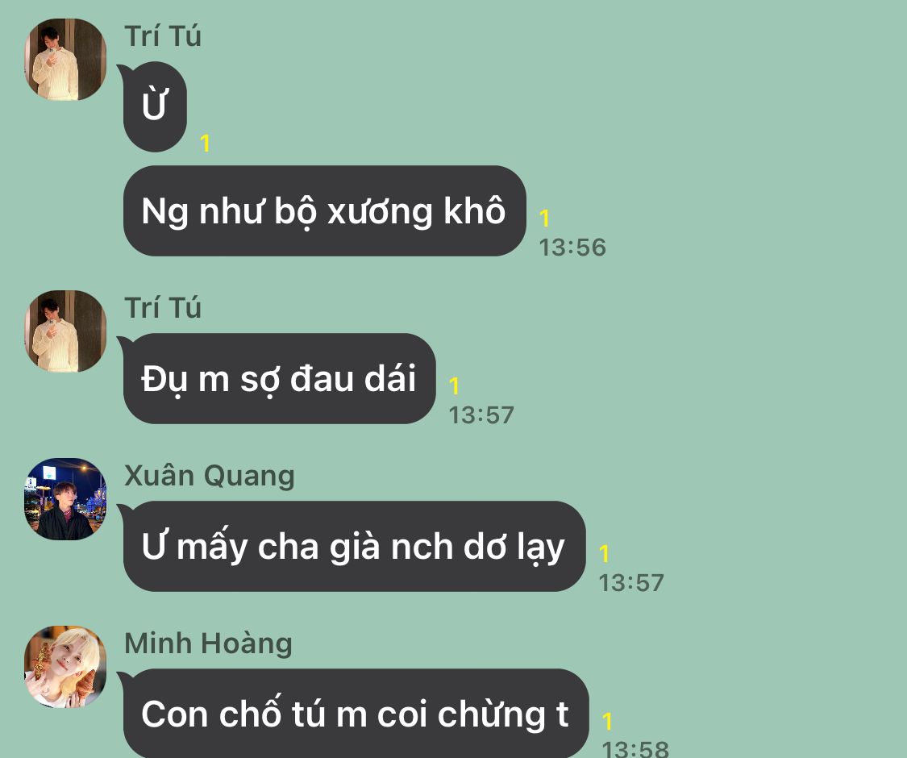The width and height of the screenshot is (907, 758).
Task: Check read count beside 'Đụ m sợ đau dái'
Action: [x=454, y=386]
